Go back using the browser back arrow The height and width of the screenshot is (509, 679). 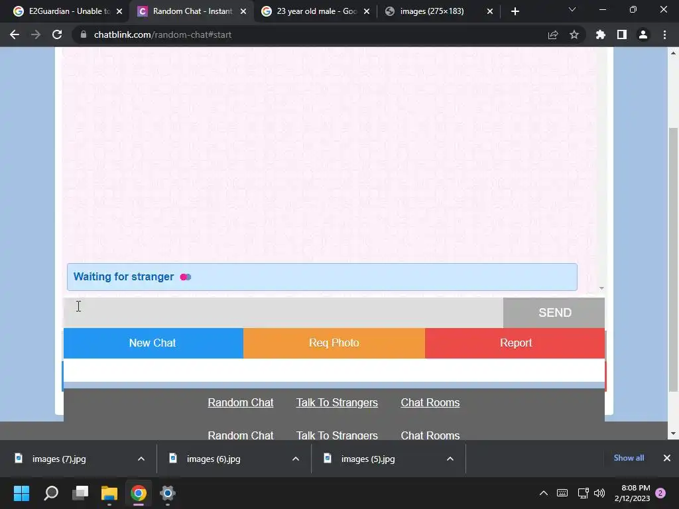15,34
